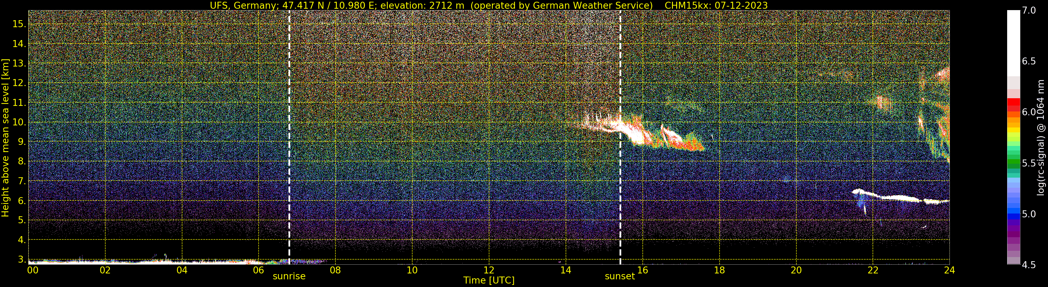Click height axis tick label '13.'
This screenshot has height=287, width=1048.
click(x=19, y=63)
